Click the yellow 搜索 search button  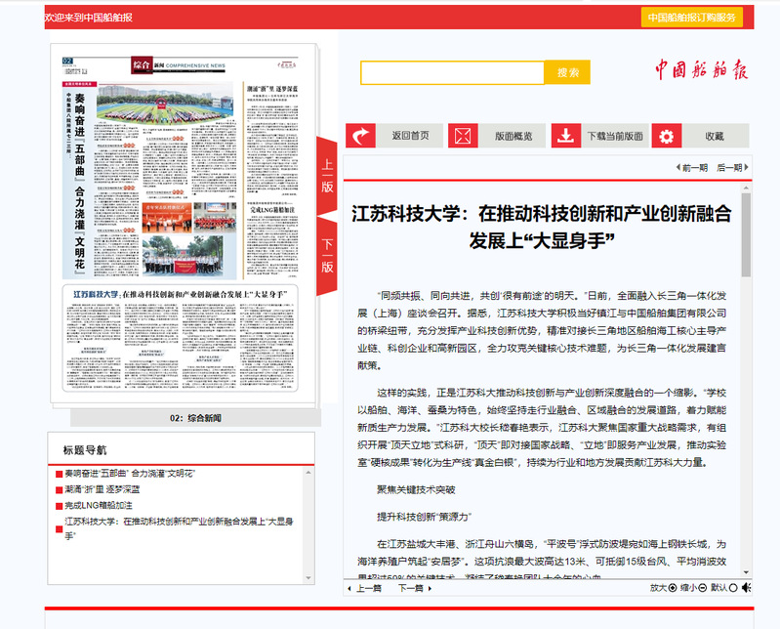pyautogui.click(x=567, y=72)
